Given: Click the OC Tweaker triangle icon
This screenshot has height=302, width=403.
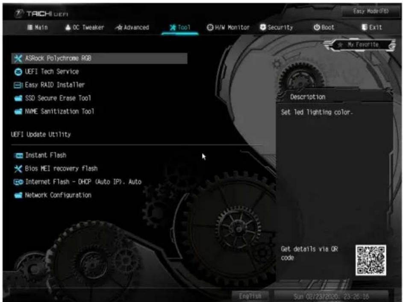Looking at the screenshot, I should (x=68, y=27).
